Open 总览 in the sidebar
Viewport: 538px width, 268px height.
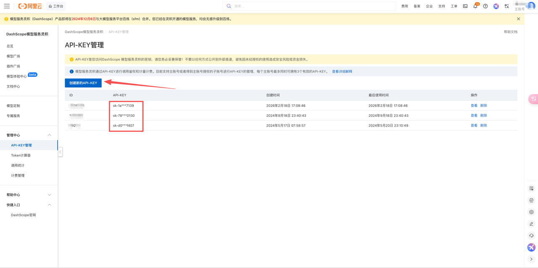click(x=10, y=46)
